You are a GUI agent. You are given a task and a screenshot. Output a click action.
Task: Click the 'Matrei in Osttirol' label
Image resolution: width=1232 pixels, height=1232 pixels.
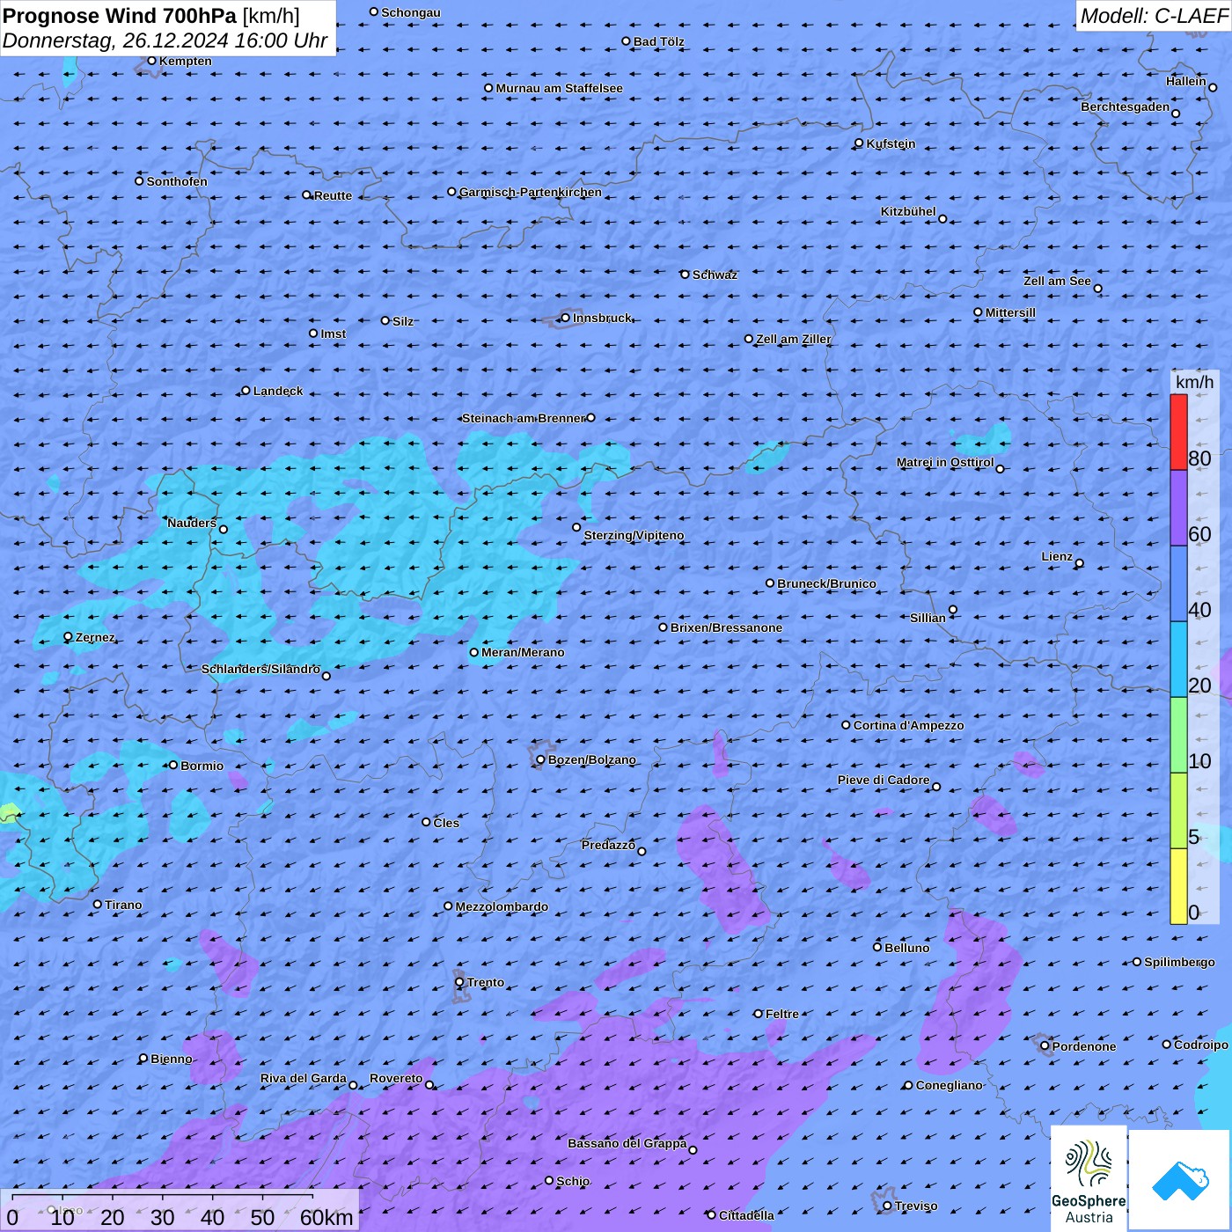click(x=945, y=462)
